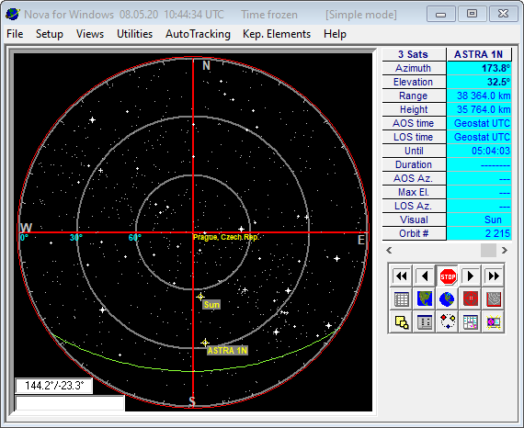Switch to the globe Earth view icon
Image resolution: width=524 pixels, height=428 pixels.
coord(447,298)
